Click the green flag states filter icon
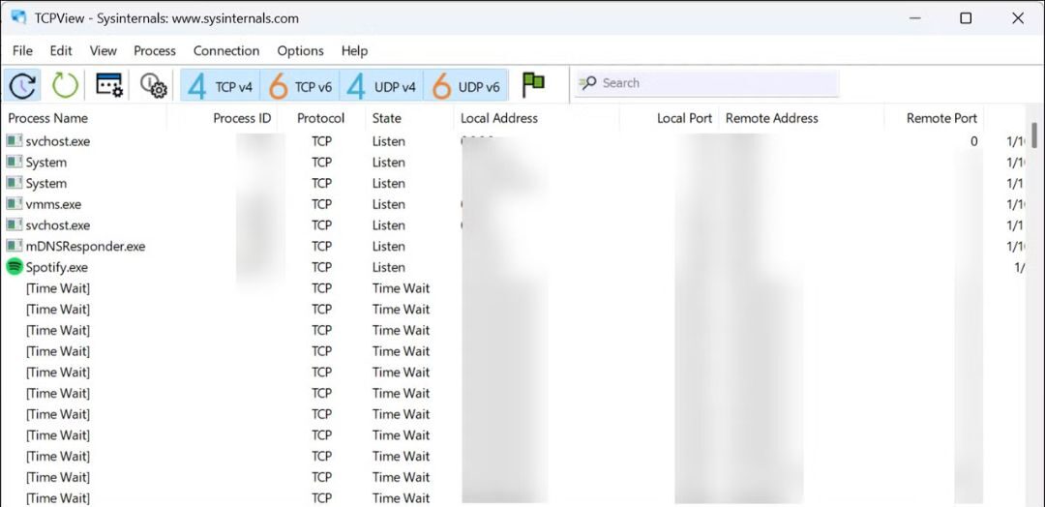The height and width of the screenshot is (507, 1045). click(x=533, y=84)
